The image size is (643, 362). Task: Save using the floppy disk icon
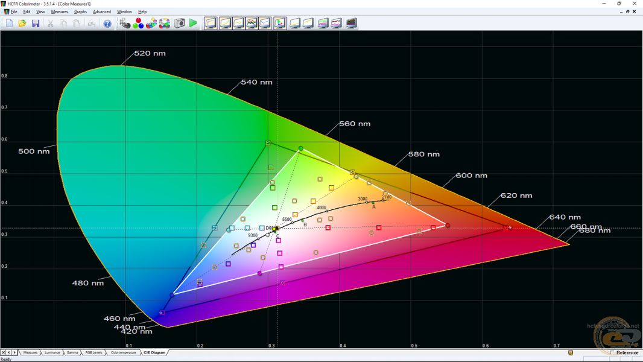[x=36, y=24]
